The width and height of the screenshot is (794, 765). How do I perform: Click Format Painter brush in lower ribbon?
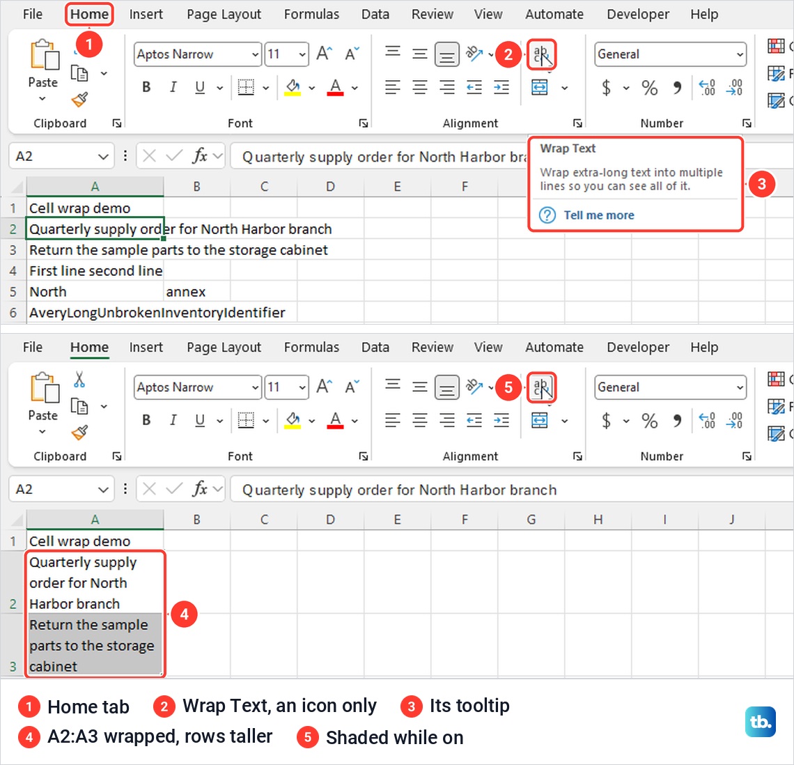pos(79,432)
